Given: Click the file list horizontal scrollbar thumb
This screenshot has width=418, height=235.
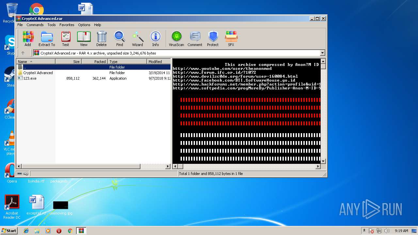Looking at the screenshot, I should (x=81, y=166).
